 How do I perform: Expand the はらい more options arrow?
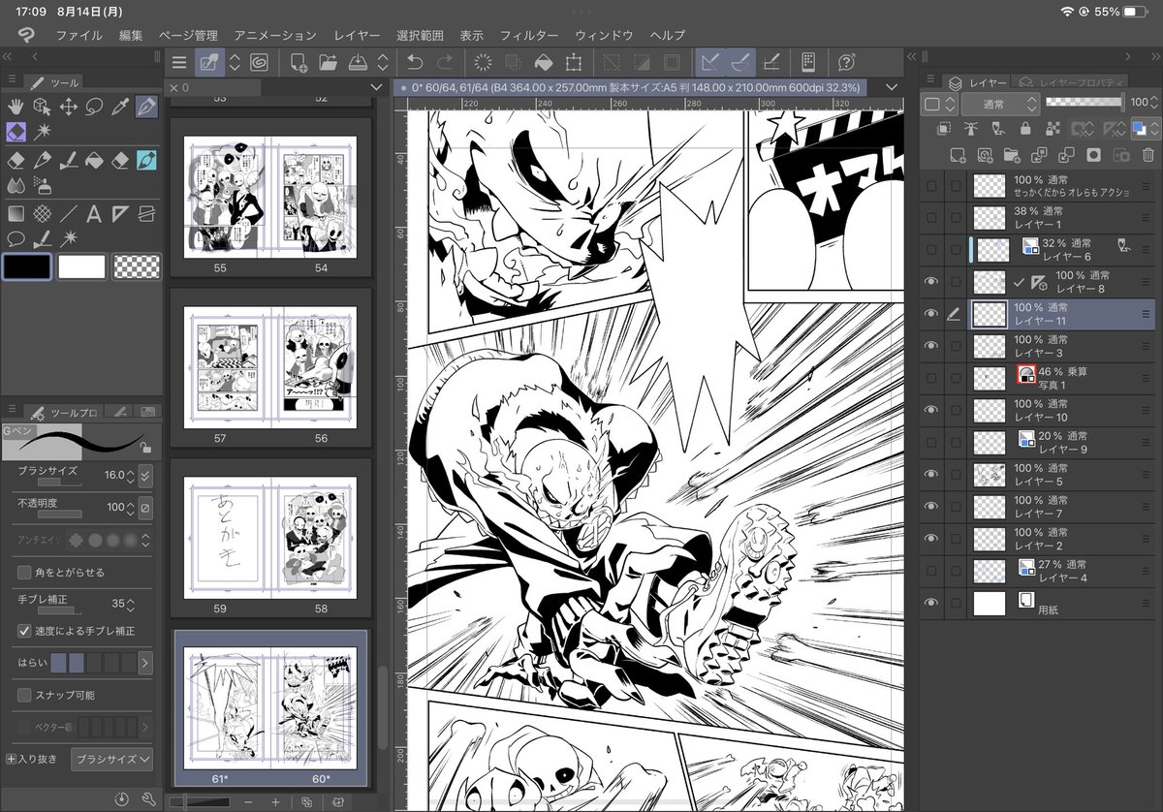pyautogui.click(x=145, y=663)
